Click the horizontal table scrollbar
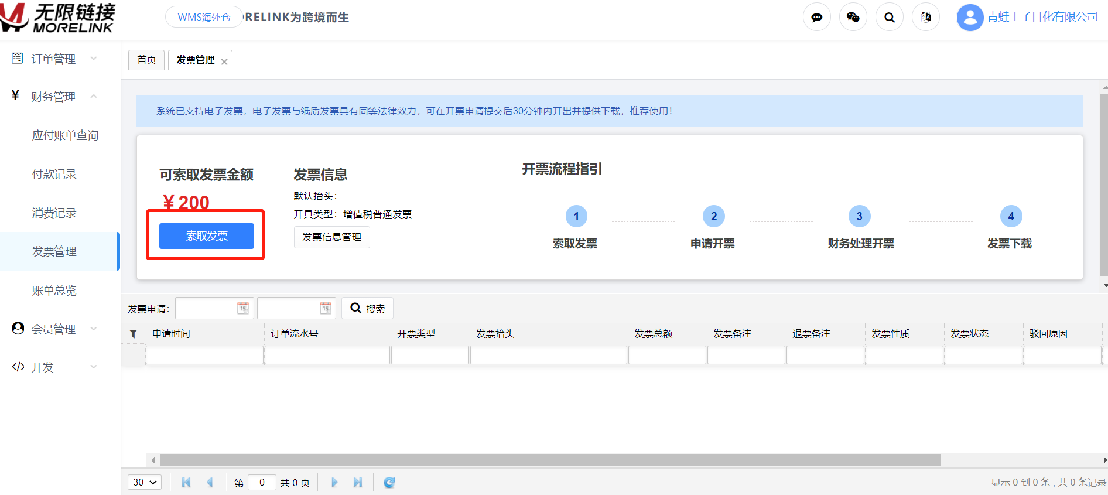Screen dimensions: 1108x495 point(550,460)
